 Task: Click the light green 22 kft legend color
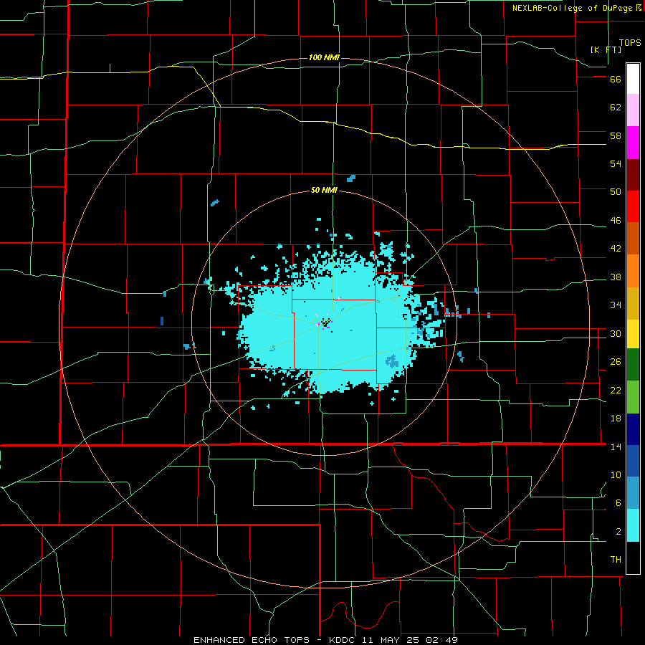(633, 397)
